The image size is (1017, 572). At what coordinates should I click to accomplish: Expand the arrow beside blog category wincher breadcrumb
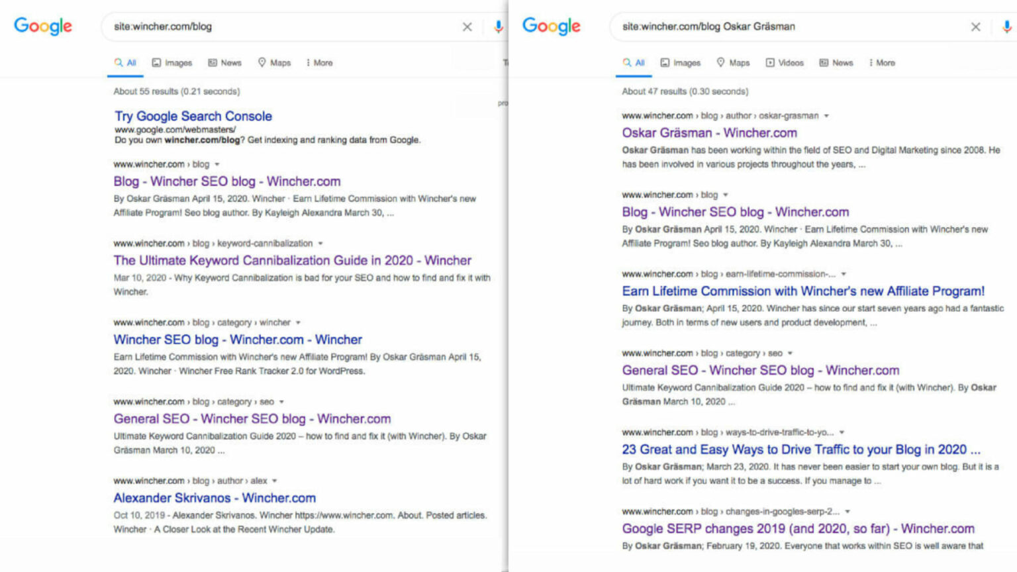coord(297,322)
